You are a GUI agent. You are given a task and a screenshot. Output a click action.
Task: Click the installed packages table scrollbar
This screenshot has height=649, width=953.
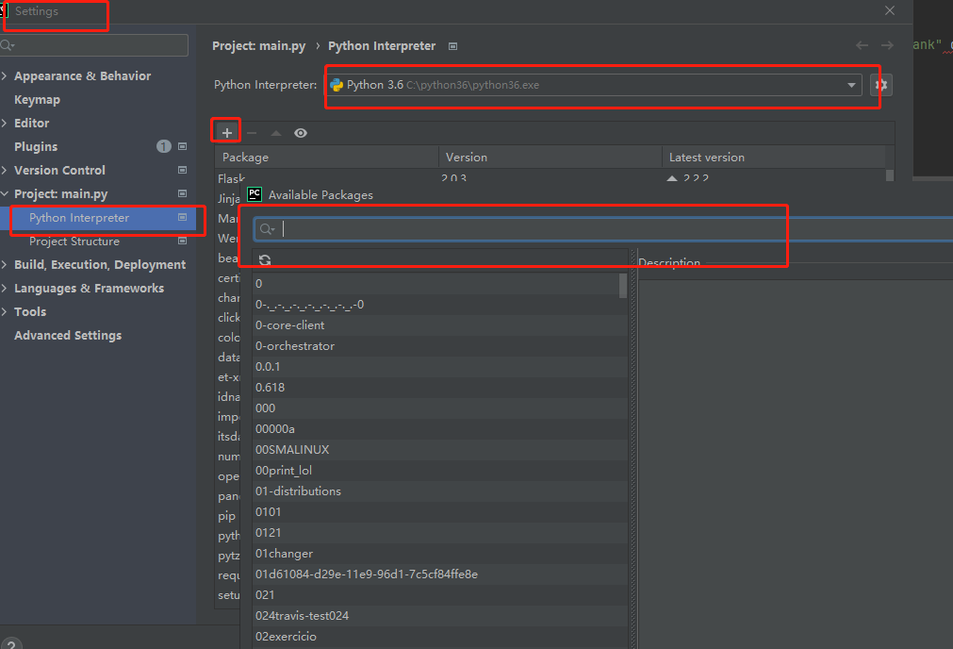(x=890, y=175)
